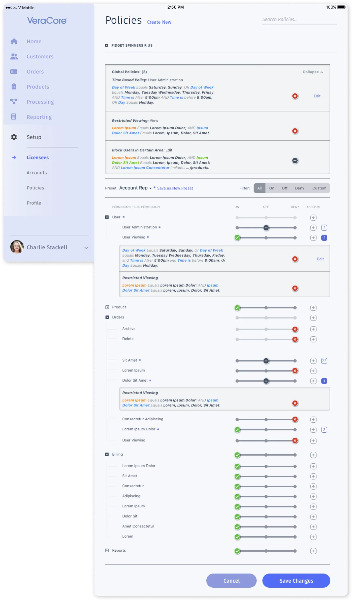
Task: Click User Administration slider off handle
Action: [x=266, y=228]
